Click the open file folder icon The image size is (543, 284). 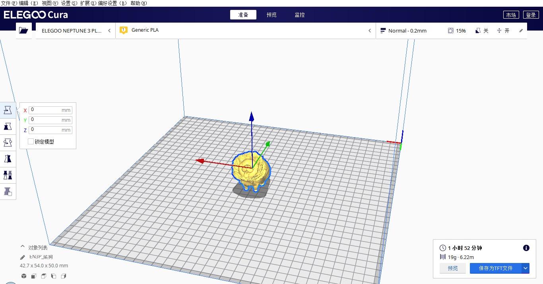click(23, 31)
